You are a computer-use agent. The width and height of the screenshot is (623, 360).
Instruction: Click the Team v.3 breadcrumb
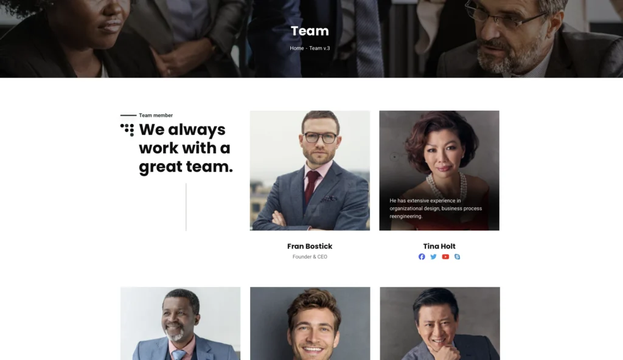pos(319,48)
